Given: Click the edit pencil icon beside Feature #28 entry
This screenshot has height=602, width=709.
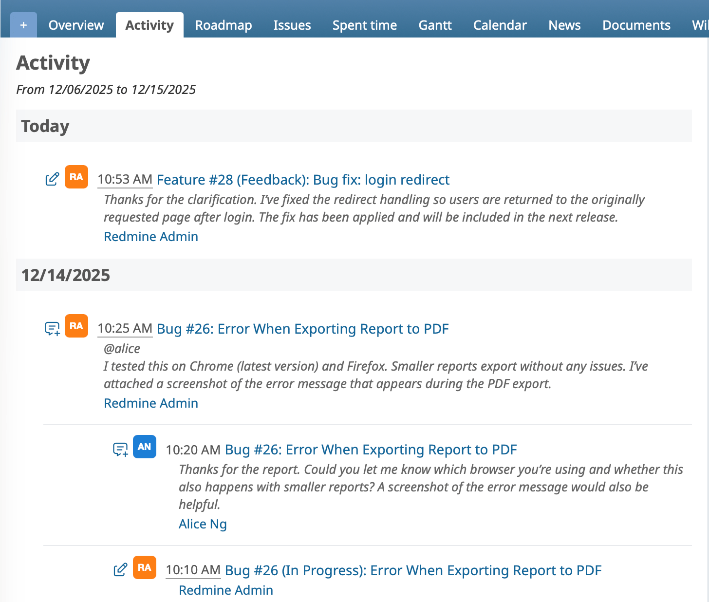Looking at the screenshot, I should pyautogui.click(x=52, y=178).
